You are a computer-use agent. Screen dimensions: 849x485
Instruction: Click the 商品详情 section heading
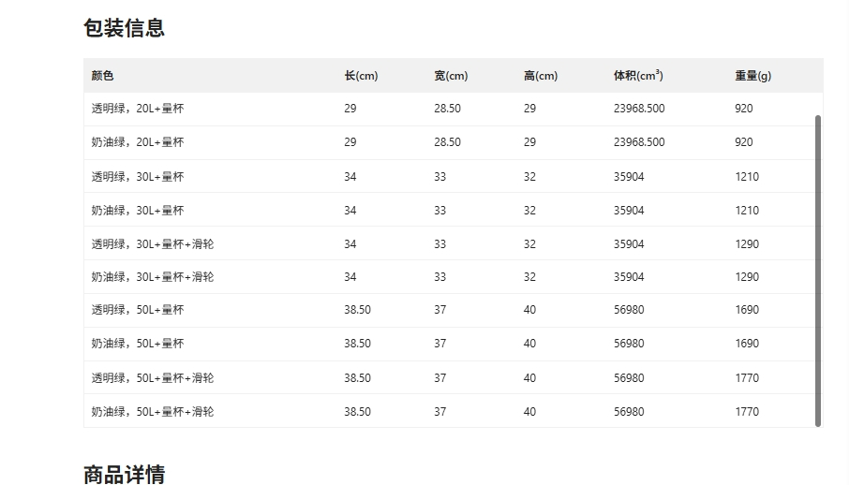click(124, 474)
